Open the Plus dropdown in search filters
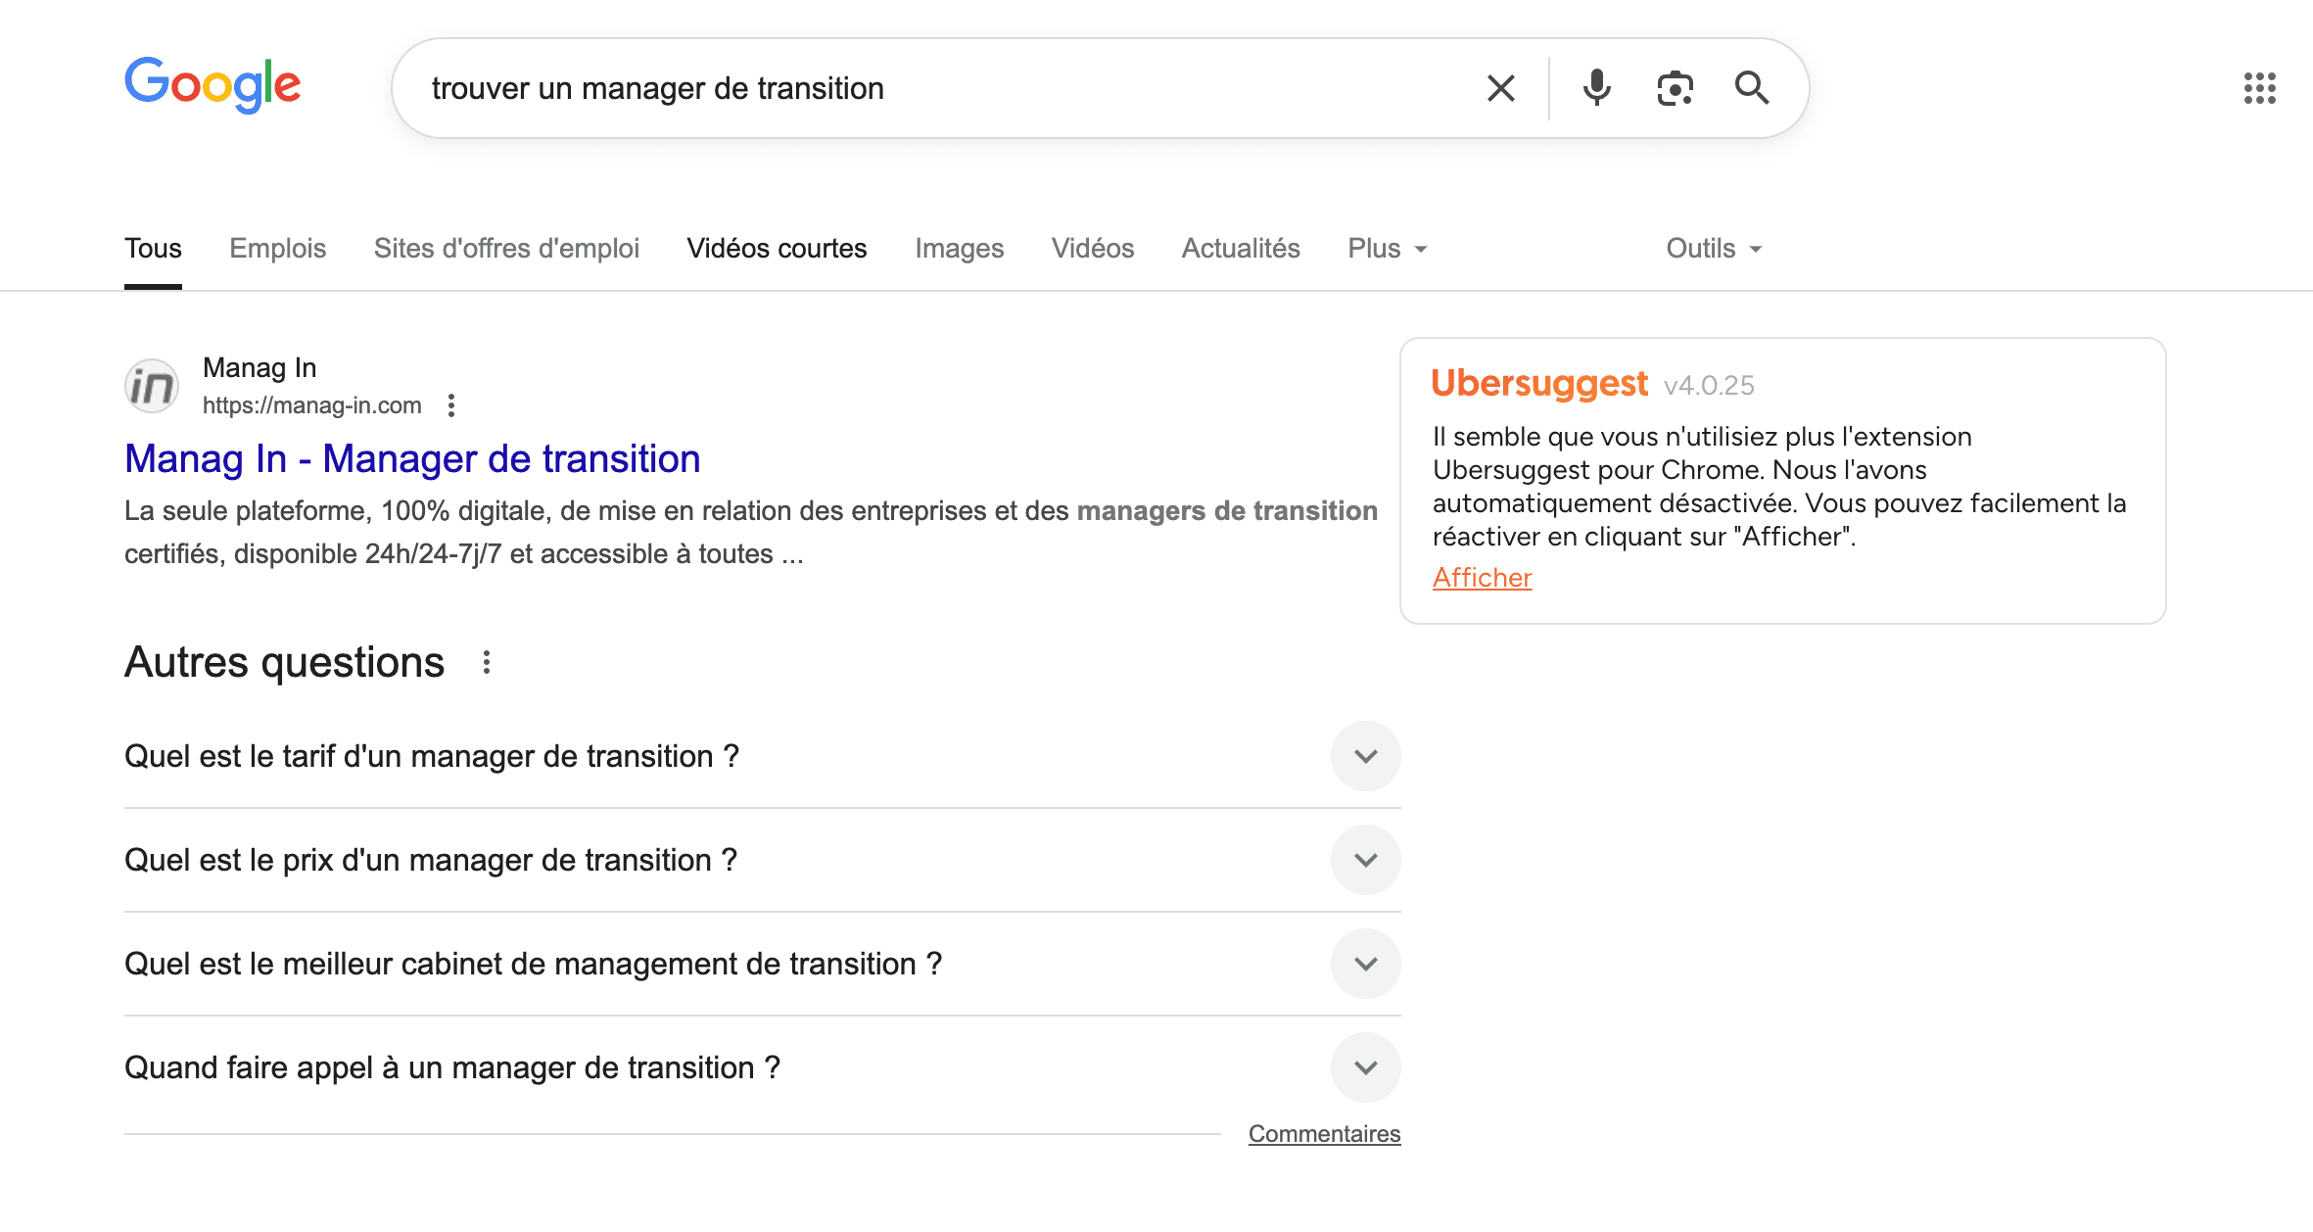This screenshot has width=2313, height=1232. tap(1387, 249)
